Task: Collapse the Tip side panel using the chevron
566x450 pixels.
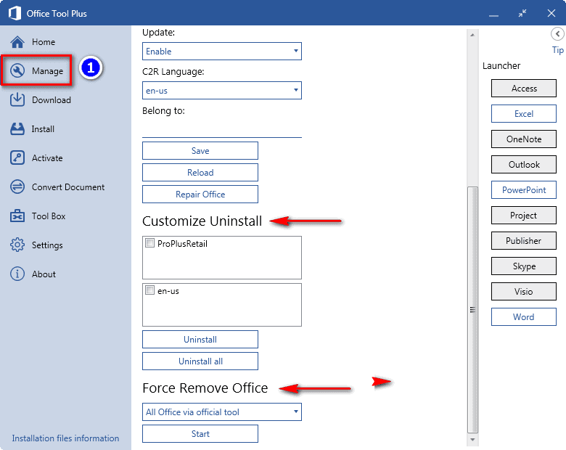Action: click(557, 34)
